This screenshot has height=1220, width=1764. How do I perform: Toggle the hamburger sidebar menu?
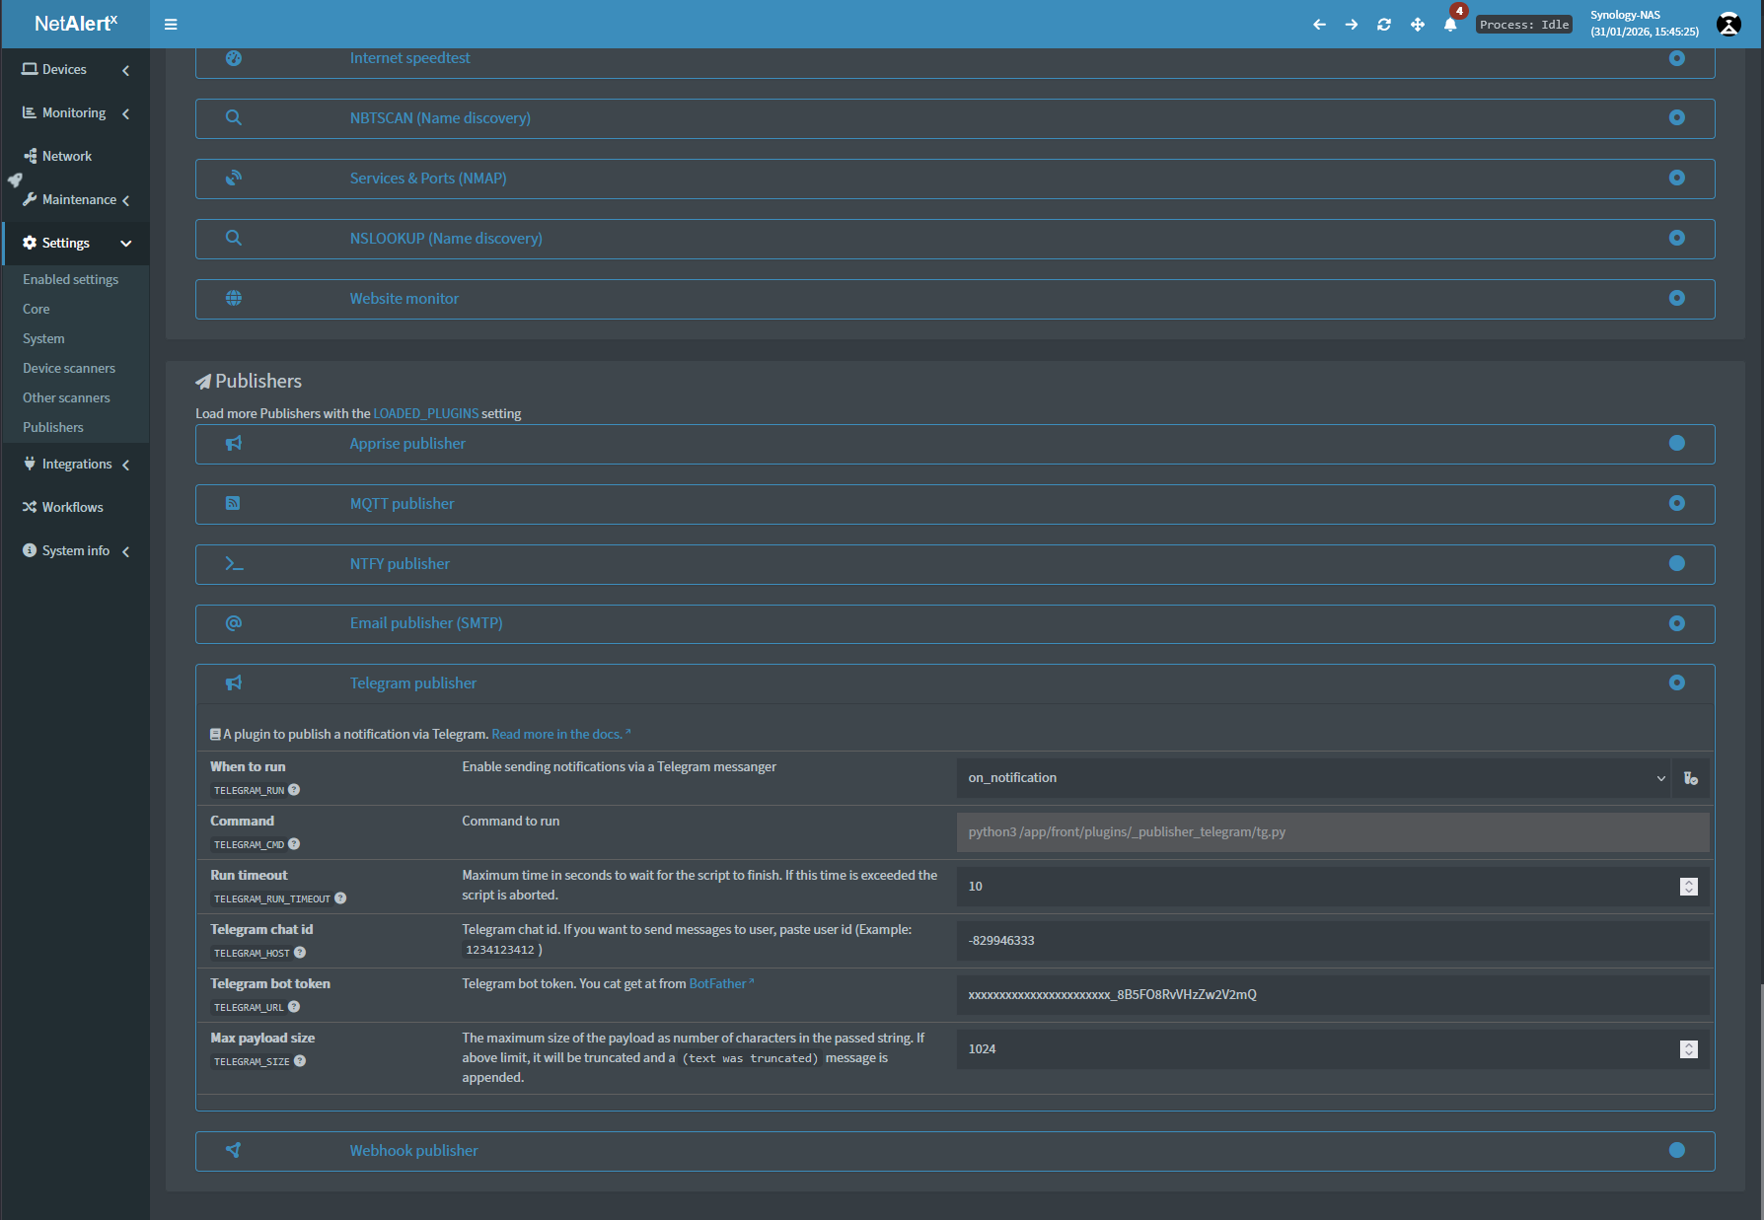(x=171, y=25)
